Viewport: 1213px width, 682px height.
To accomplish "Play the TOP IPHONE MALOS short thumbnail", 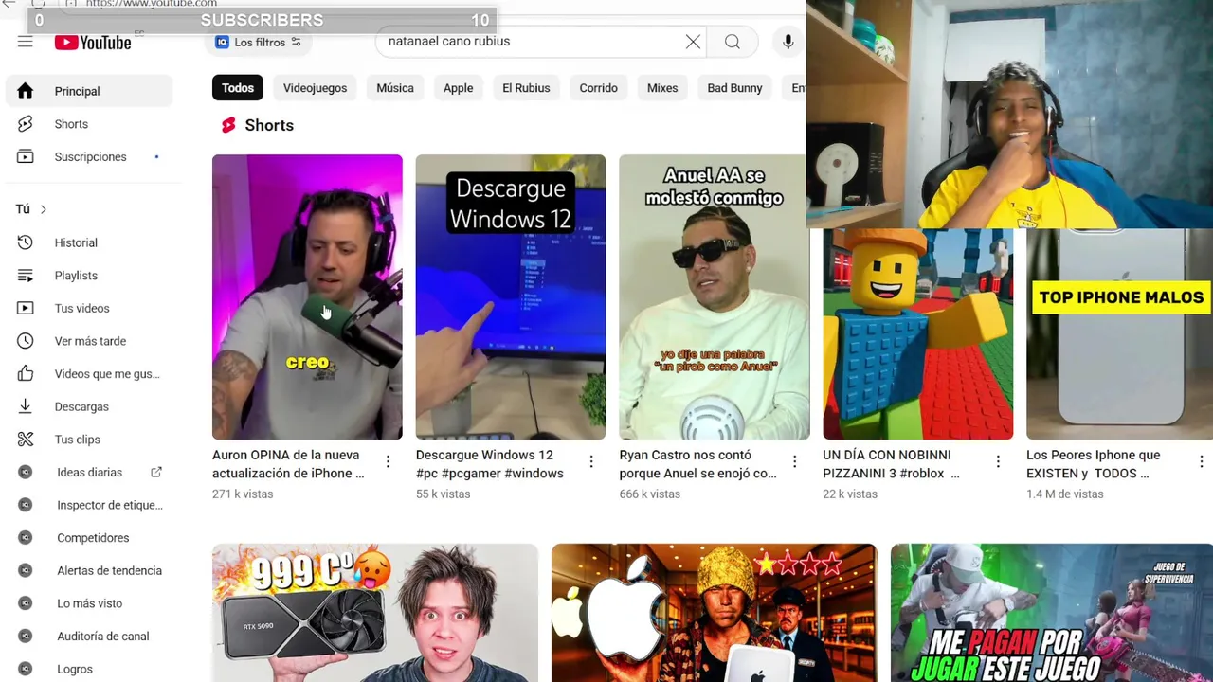I will point(1119,333).
